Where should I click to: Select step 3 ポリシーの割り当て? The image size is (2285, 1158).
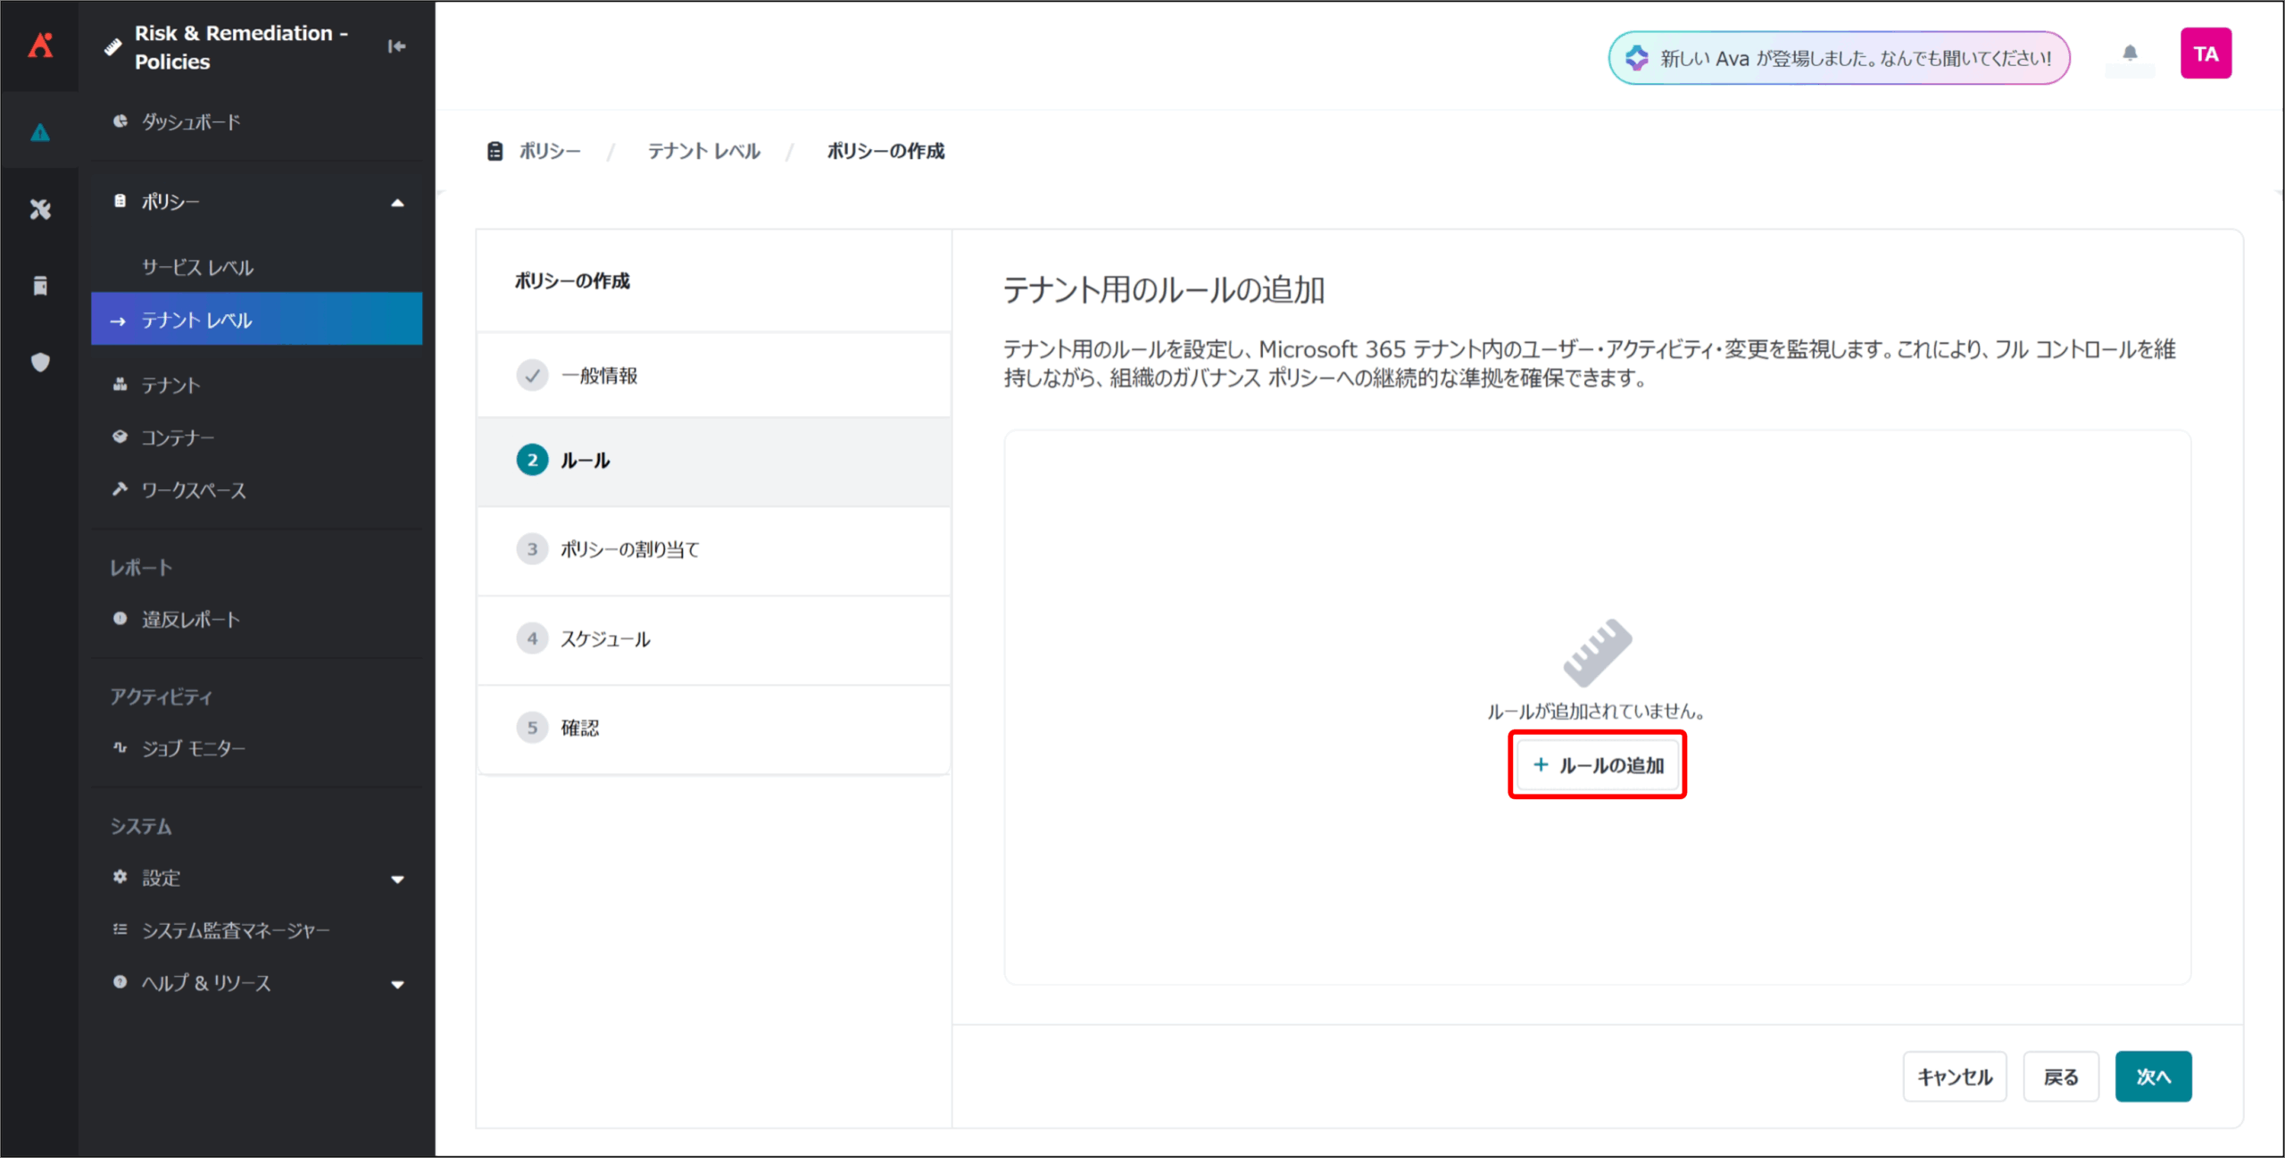[629, 550]
